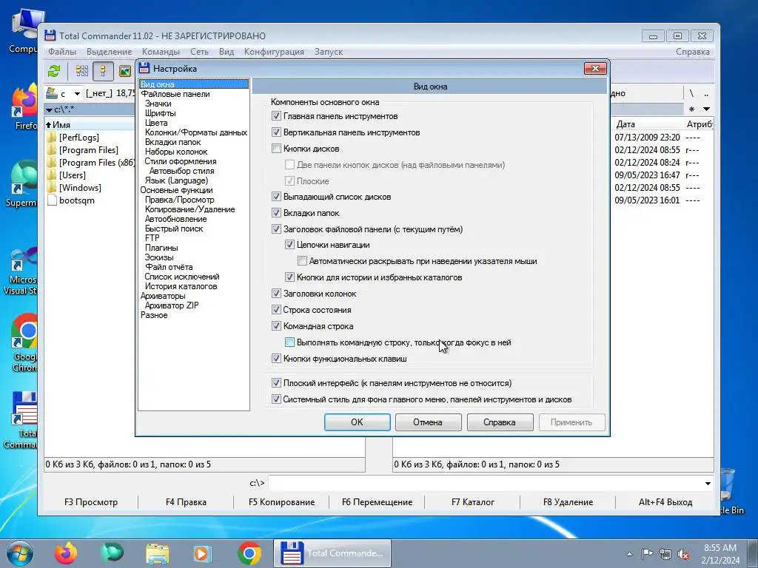
Task: Click the bootsqm file icon
Action: click(52, 200)
